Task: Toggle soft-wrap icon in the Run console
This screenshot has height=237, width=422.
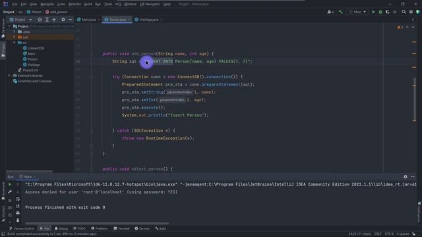Action: coord(18,199)
